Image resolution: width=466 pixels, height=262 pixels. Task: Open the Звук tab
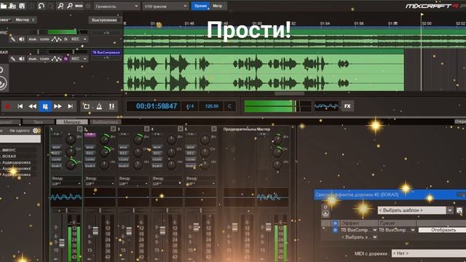(x=39, y=122)
